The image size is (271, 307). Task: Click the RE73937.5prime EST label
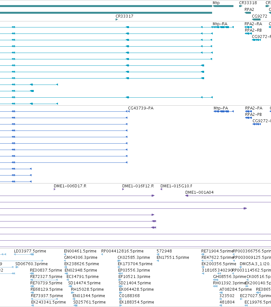(x=47, y=296)
